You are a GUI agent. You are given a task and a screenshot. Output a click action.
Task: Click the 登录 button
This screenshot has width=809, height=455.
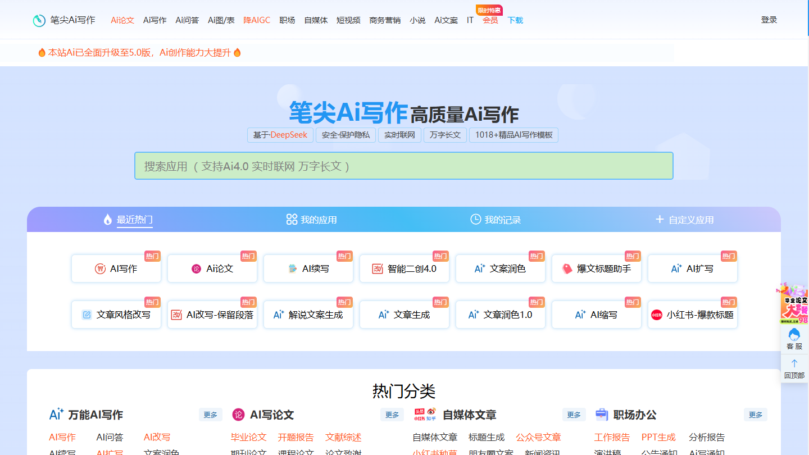(x=769, y=20)
